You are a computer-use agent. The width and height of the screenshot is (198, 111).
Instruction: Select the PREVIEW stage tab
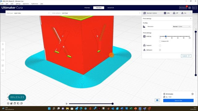(99, 8)
